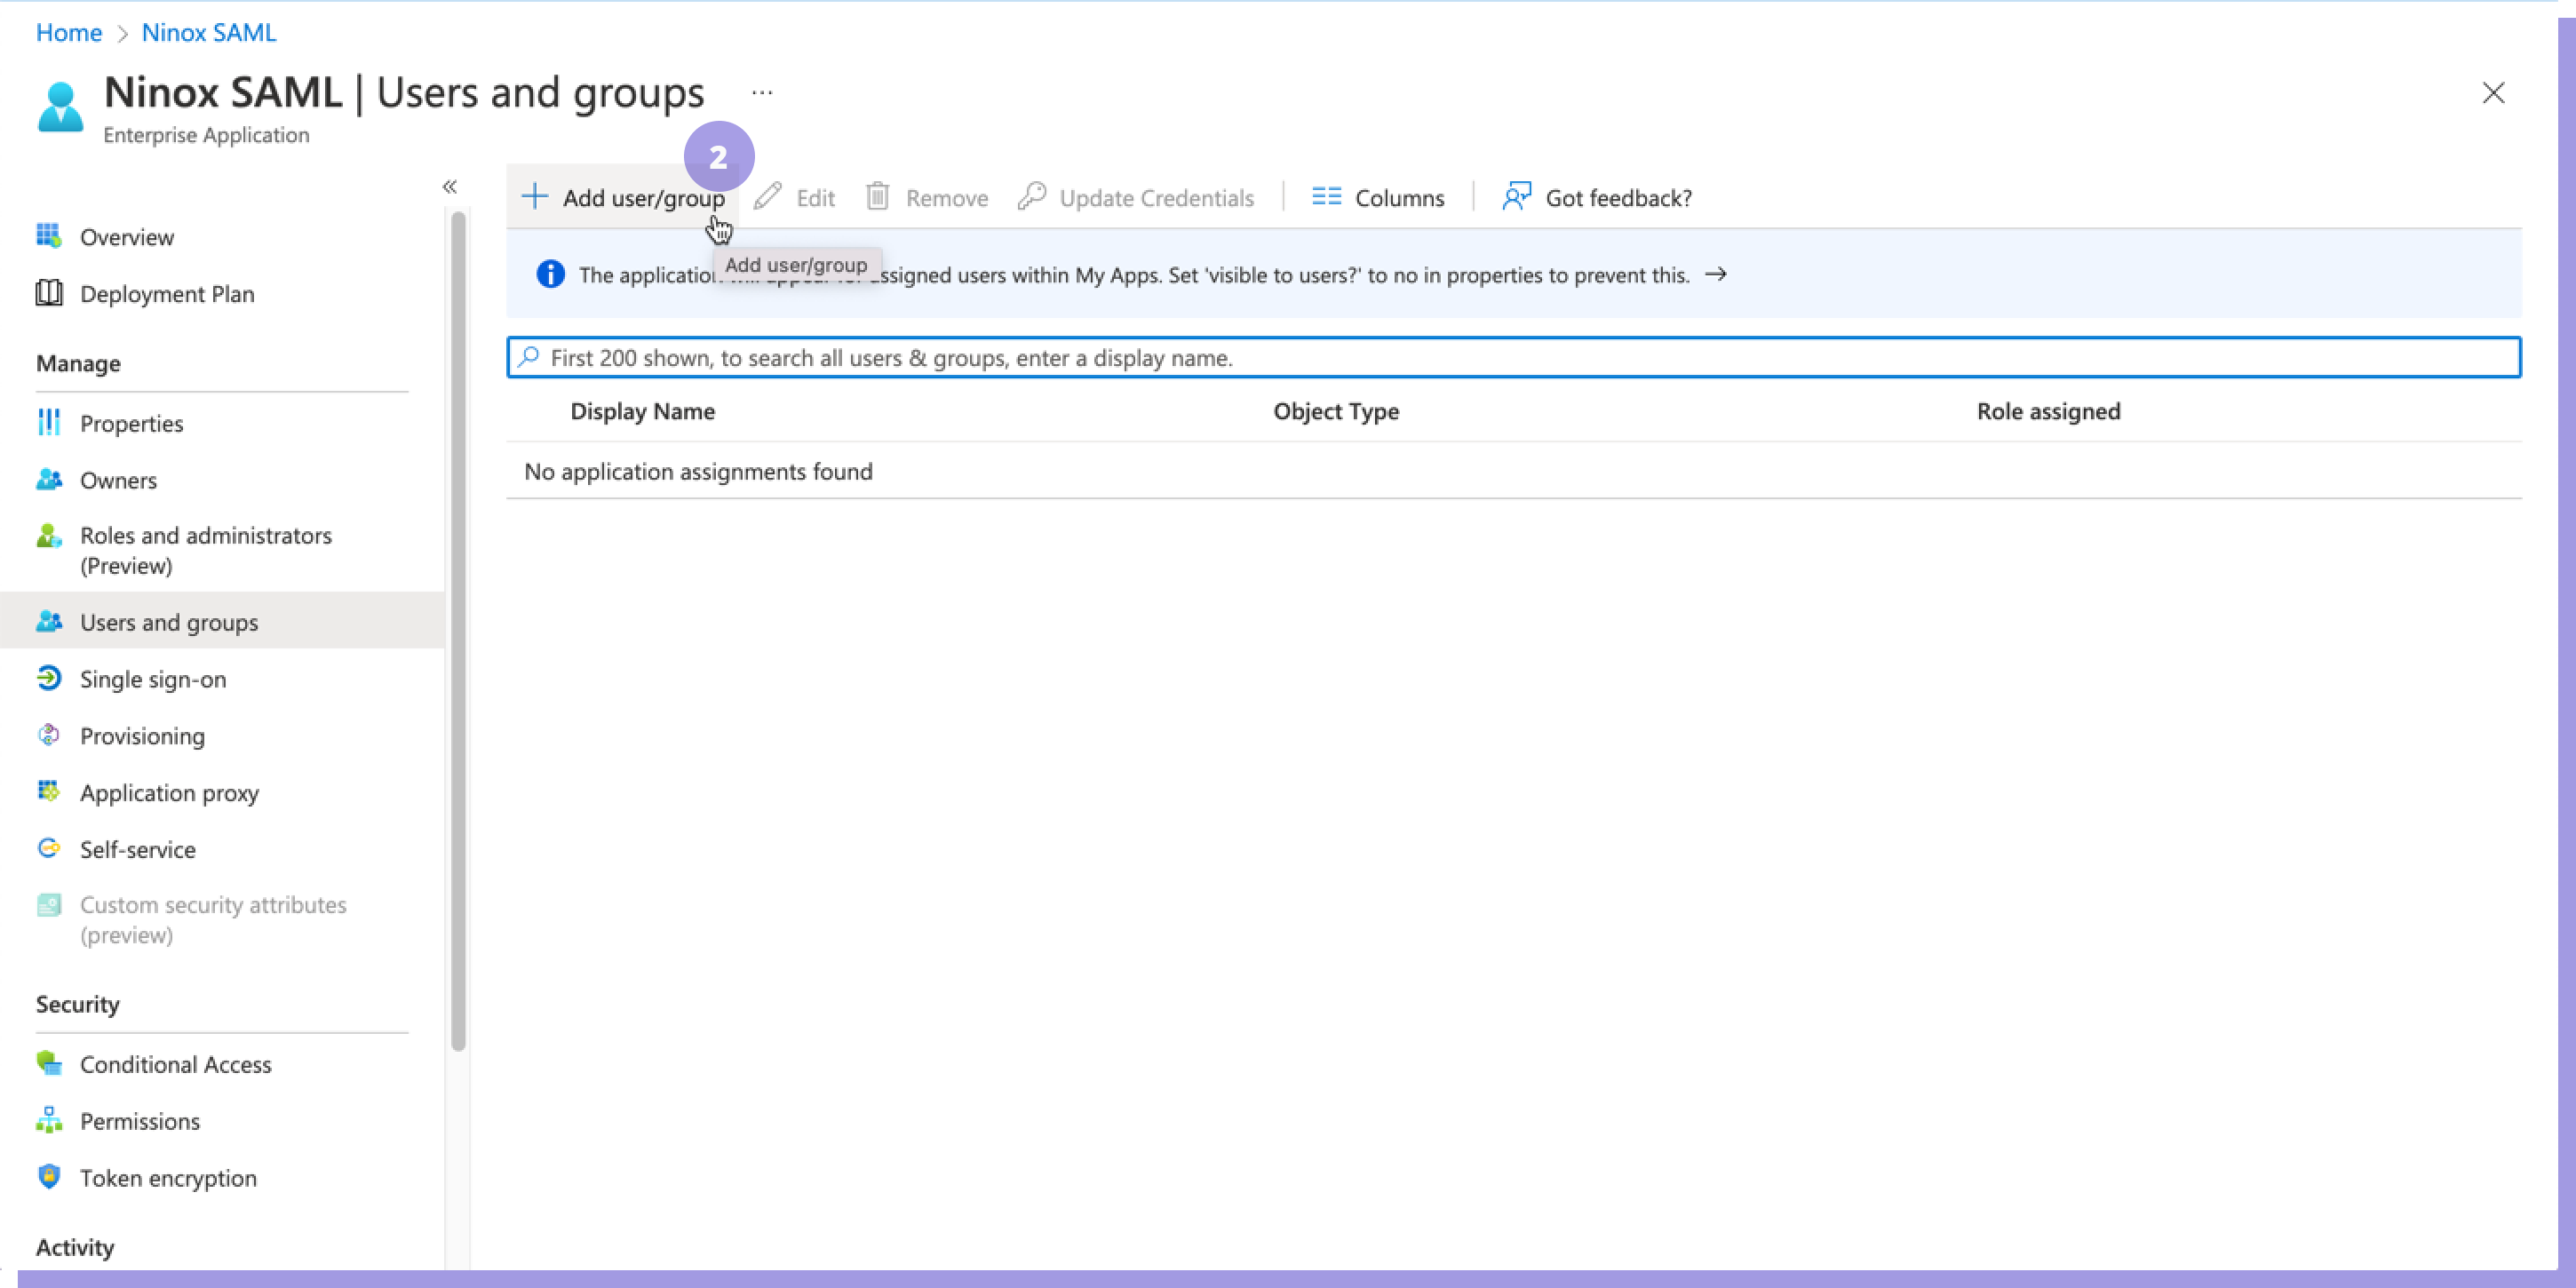Click the sidebar vertical scrollbar
Viewport: 2576px width, 1288px height.
point(458,631)
